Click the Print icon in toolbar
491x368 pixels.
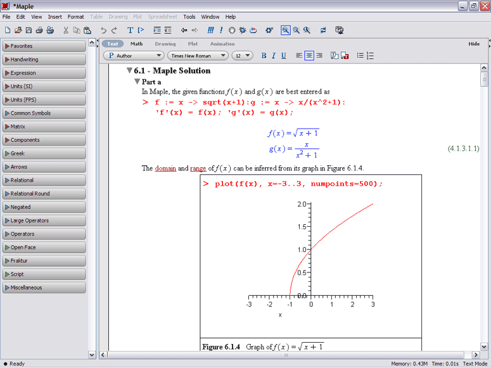click(39, 30)
